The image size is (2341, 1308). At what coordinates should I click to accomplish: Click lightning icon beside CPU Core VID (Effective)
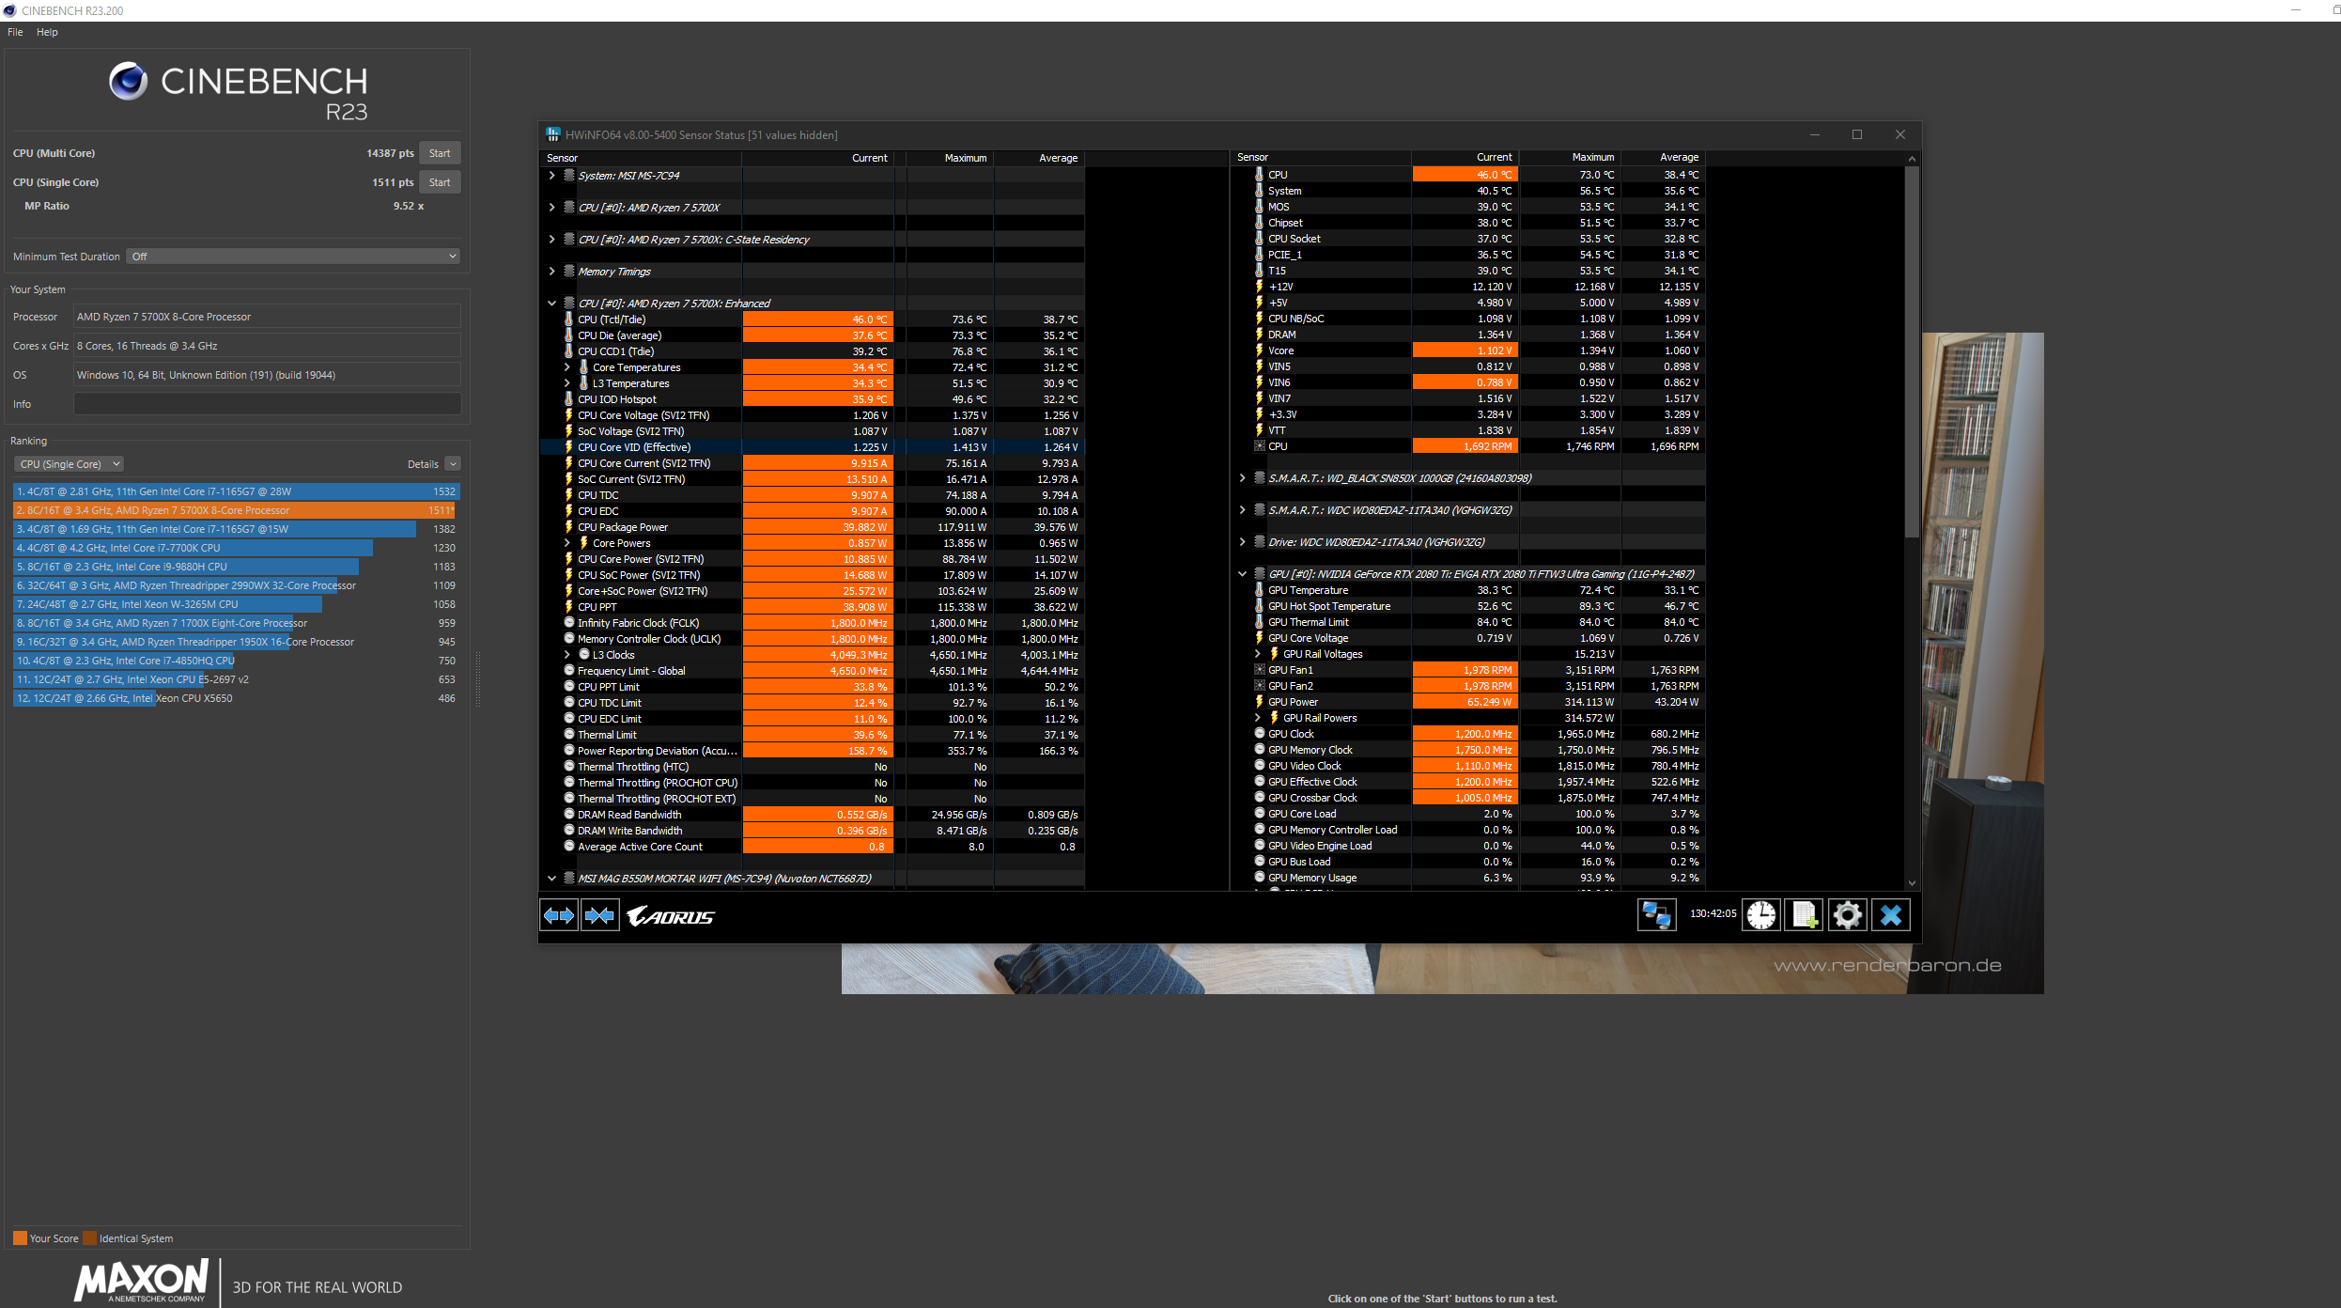point(568,447)
